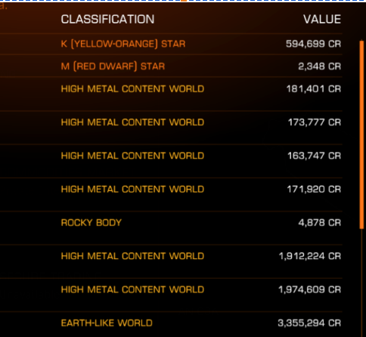The height and width of the screenshot is (337, 366).
Task: Click the 3,355,294 CR value
Action: pos(309,323)
